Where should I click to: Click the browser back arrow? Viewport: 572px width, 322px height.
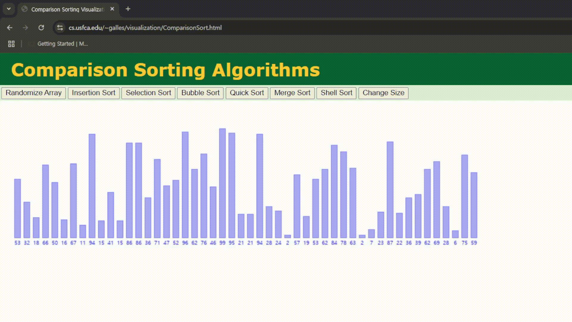pyautogui.click(x=10, y=28)
